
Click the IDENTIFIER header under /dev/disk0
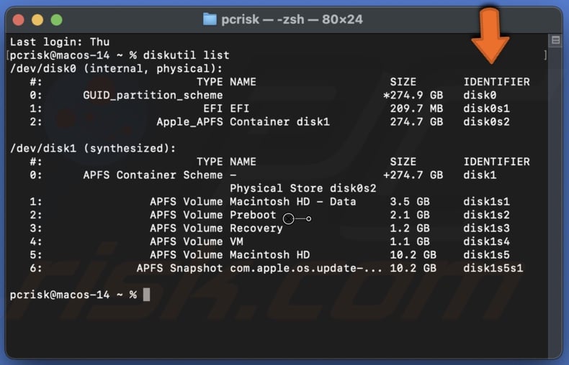[x=496, y=82]
